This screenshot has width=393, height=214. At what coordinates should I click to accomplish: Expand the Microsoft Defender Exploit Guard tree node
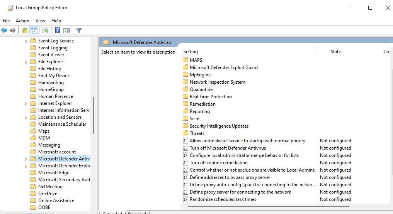click(26, 166)
